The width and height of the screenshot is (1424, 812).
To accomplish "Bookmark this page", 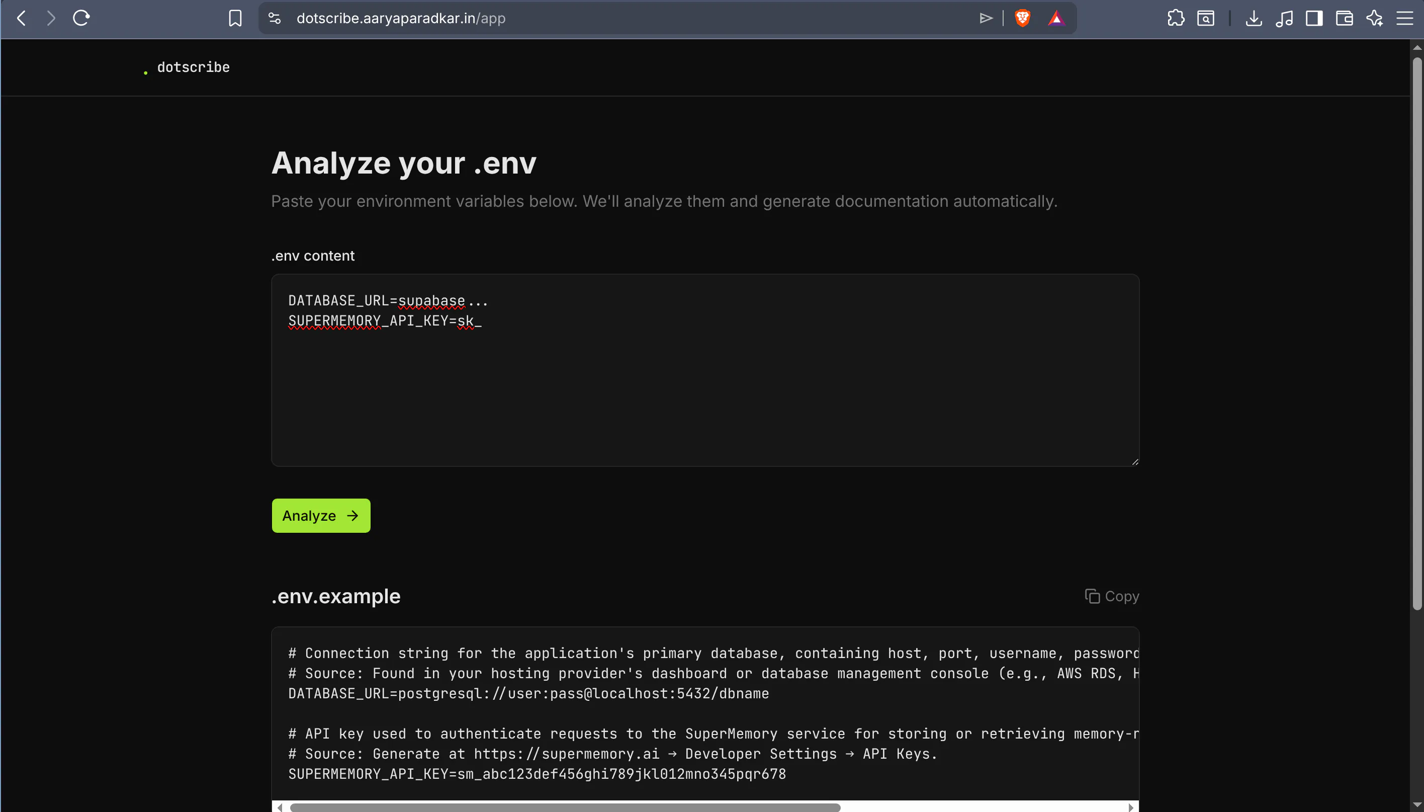I will click(x=235, y=19).
